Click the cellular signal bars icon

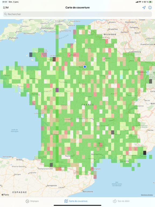[x=137, y=2]
